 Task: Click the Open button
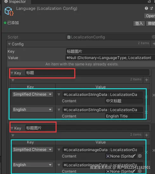(x=150, y=16)
